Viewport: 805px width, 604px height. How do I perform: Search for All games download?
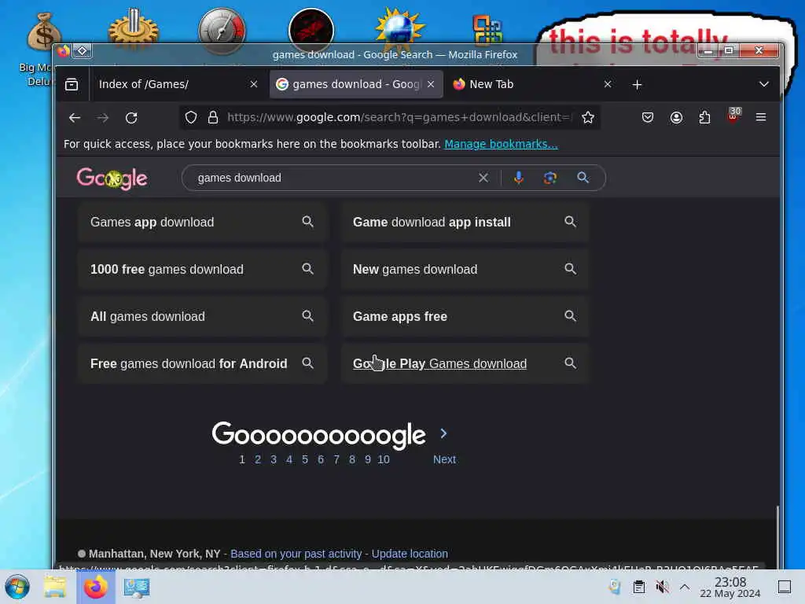[202, 316]
